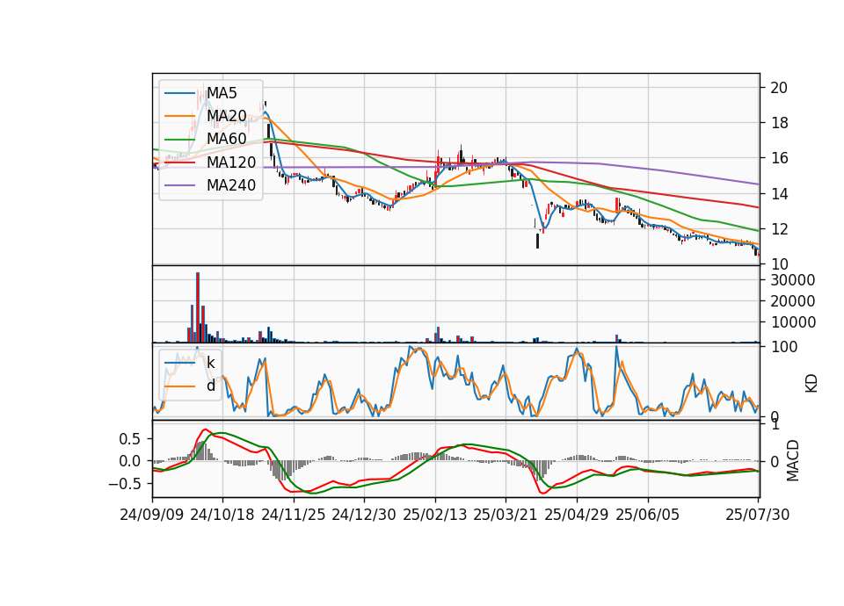Image resolution: width=844 pixels, height=606 pixels.
Task: Click the k legend label in KD panel
Action: (x=210, y=363)
